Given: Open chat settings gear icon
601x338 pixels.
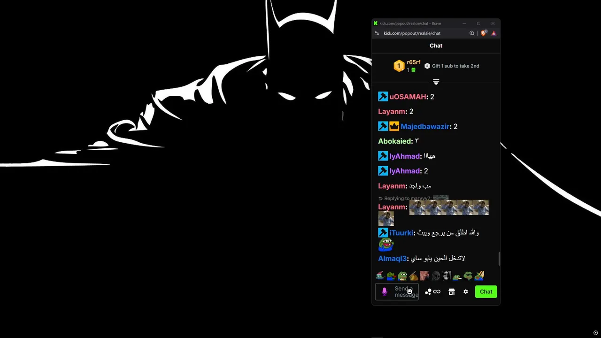Looking at the screenshot, I should tap(466, 292).
